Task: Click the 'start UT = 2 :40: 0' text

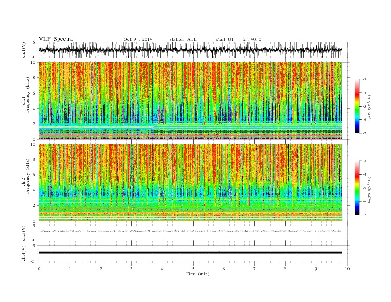Action: click(x=238, y=39)
